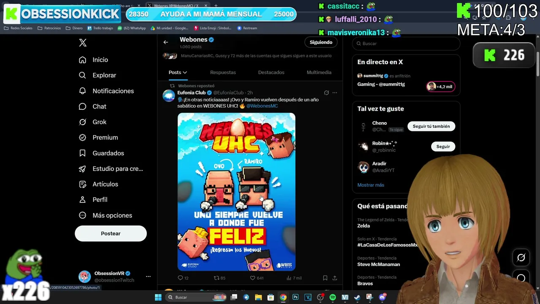The height and width of the screenshot is (304, 540).
Task: Like the Eufonia Club post
Action: coord(256,278)
